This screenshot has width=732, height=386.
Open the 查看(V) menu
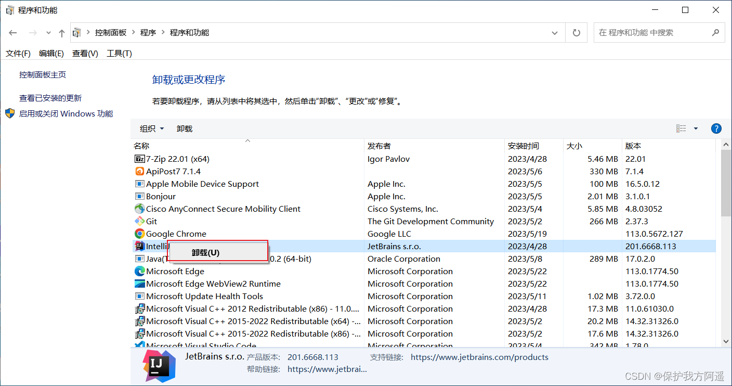click(x=85, y=54)
